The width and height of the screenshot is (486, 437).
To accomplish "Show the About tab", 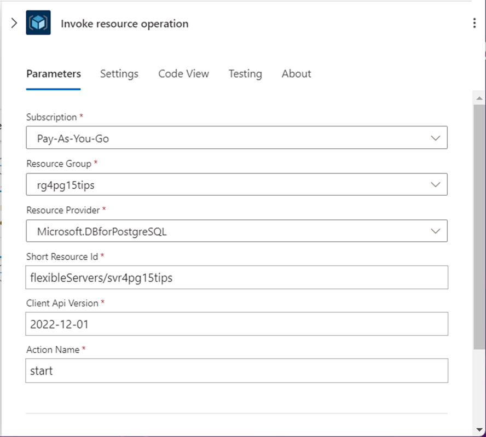I will click(x=296, y=74).
